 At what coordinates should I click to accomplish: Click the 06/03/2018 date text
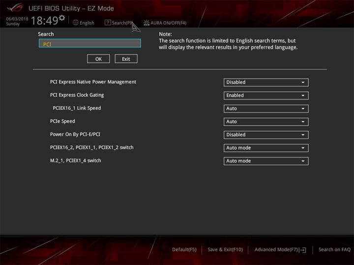coord(17,19)
